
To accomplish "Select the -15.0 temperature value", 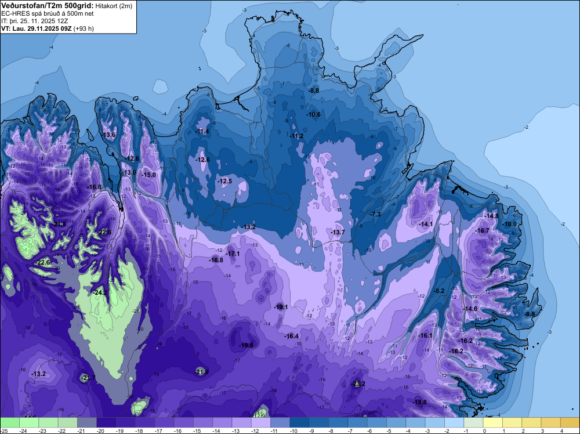I will point(149,175).
